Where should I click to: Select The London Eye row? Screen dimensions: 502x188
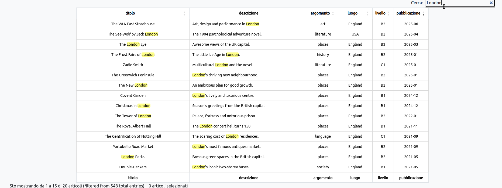coord(133,44)
